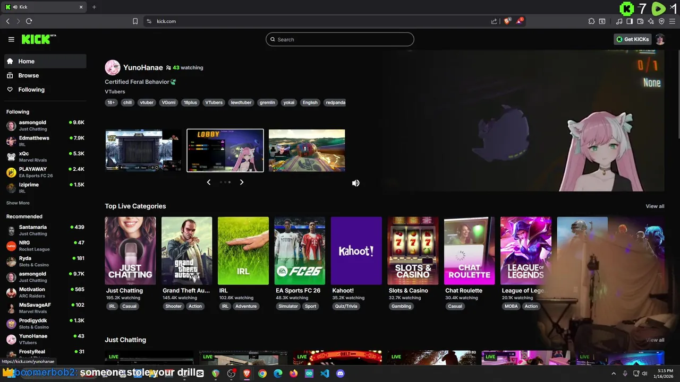Open the browser extensions puzzle icon

tap(591, 21)
